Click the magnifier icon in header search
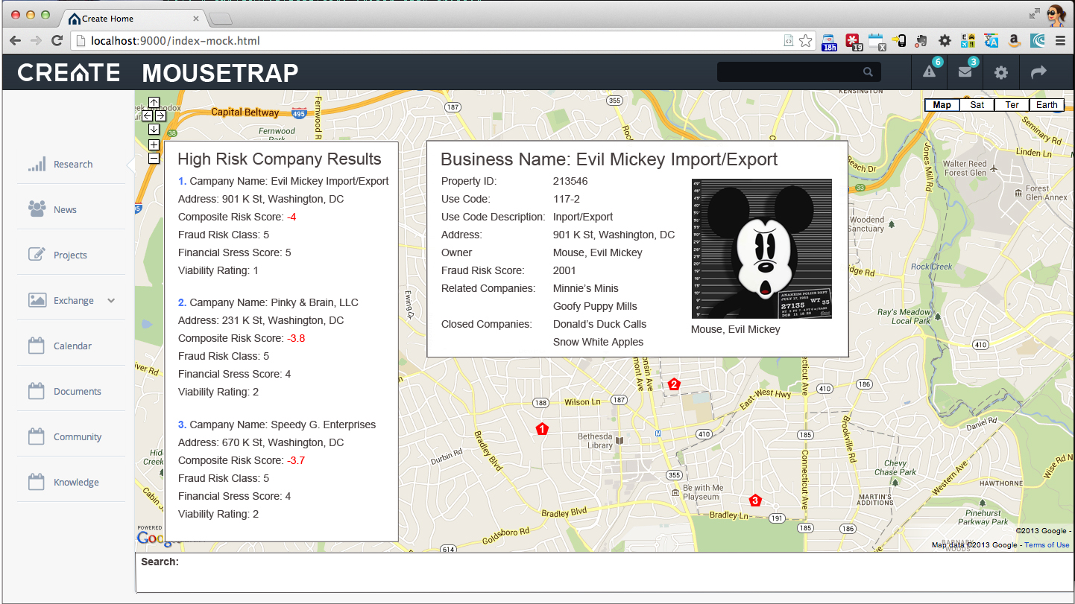Image resolution: width=1075 pixels, height=604 pixels. click(868, 72)
